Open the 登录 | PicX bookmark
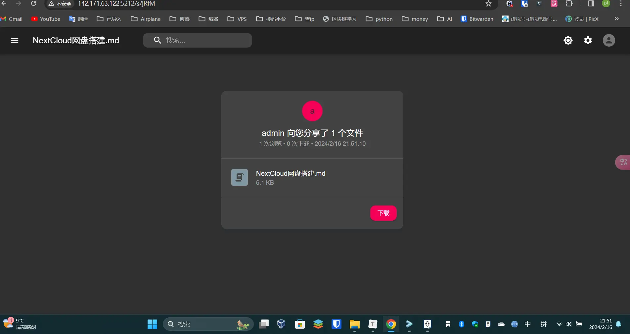This screenshot has height=334, width=630. coord(582,19)
